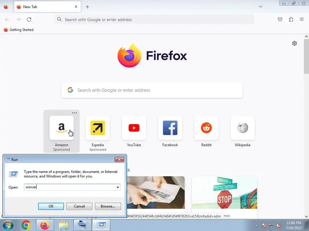Open the Getting Started bookmark
The height and width of the screenshot is (231, 309).
pyautogui.click(x=18, y=30)
